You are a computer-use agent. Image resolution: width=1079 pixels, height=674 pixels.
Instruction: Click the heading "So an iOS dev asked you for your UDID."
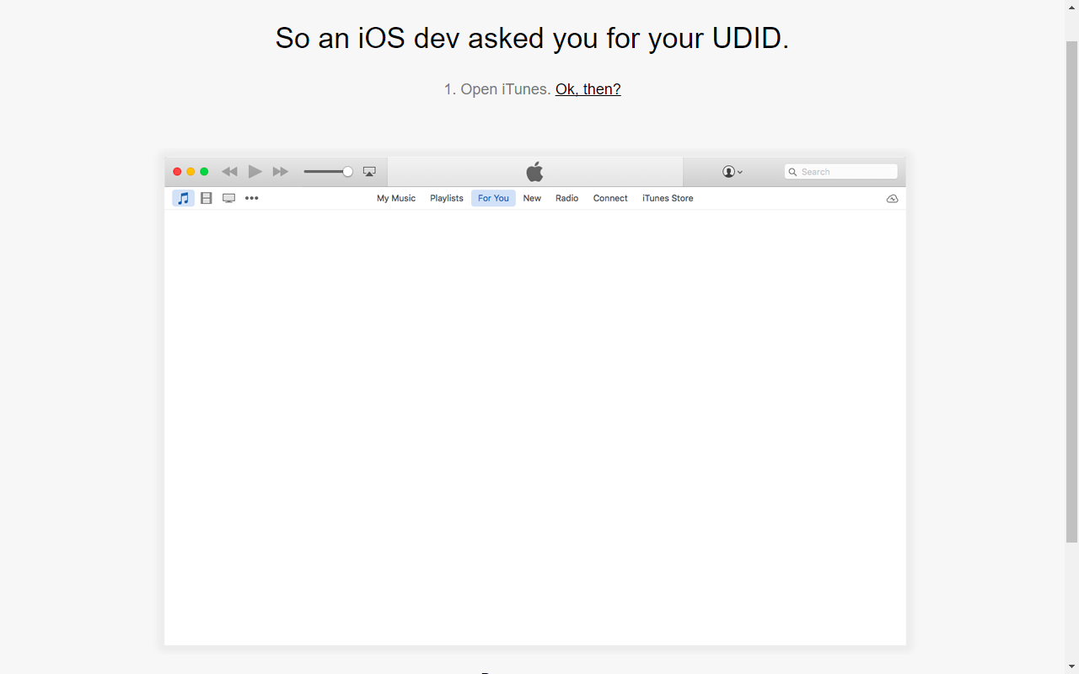tap(532, 38)
